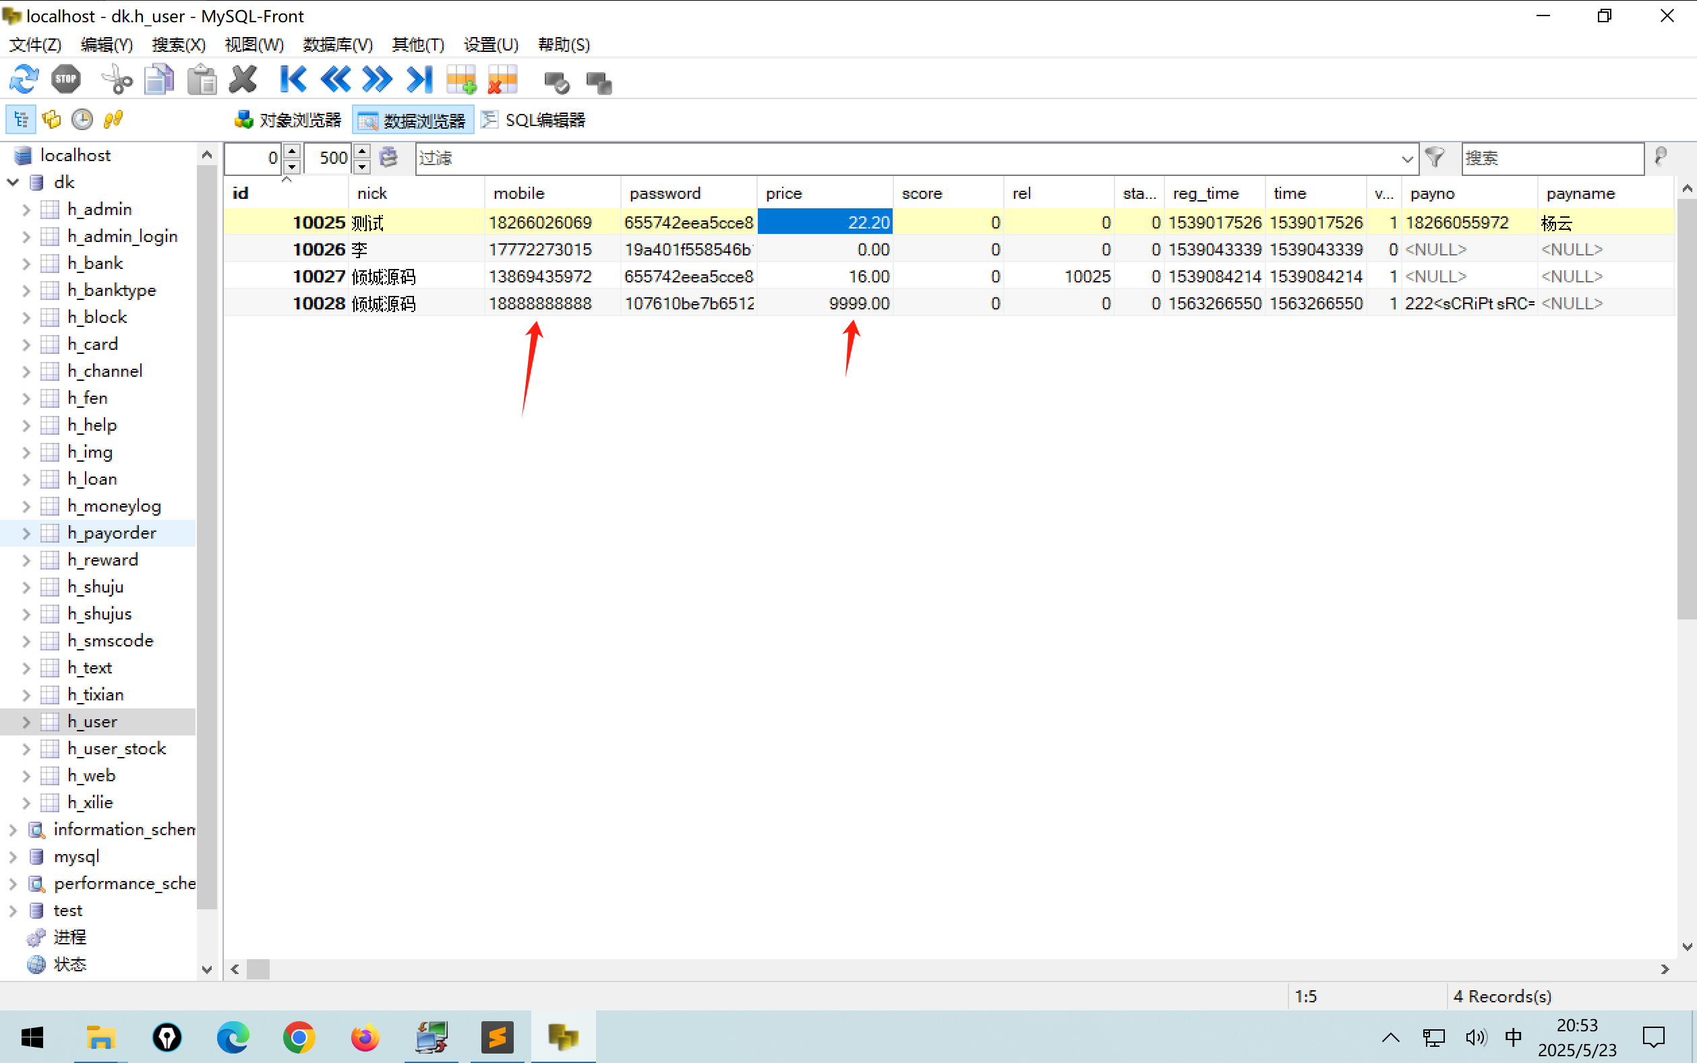
Task: Toggle the bookmarks folder sidebar button
Action: (51, 119)
